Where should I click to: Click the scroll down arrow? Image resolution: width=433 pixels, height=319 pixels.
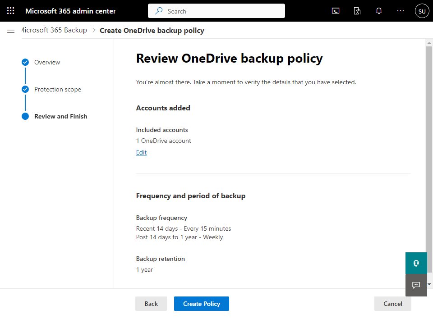pos(429,285)
